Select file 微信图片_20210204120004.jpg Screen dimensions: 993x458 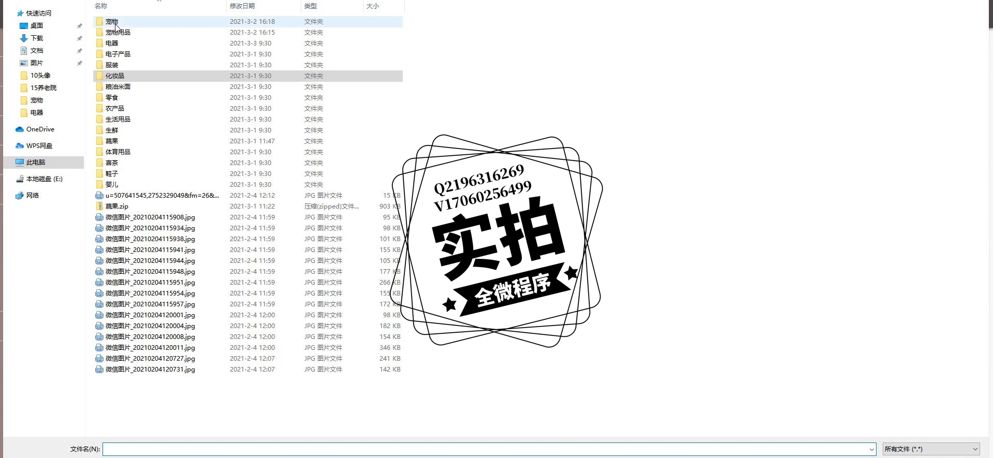click(x=248, y=326)
